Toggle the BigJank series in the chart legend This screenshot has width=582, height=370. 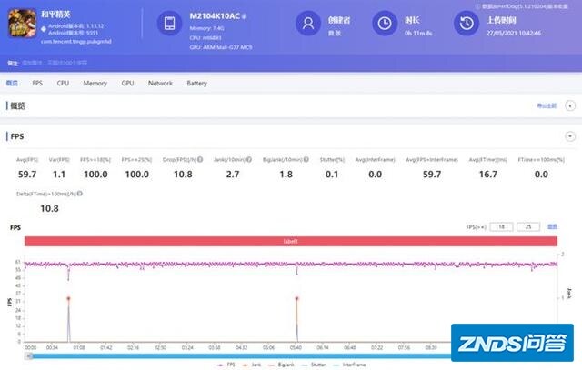(281, 365)
